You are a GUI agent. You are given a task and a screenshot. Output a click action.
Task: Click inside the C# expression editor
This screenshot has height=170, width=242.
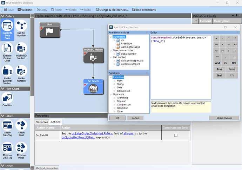click(181, 70)
